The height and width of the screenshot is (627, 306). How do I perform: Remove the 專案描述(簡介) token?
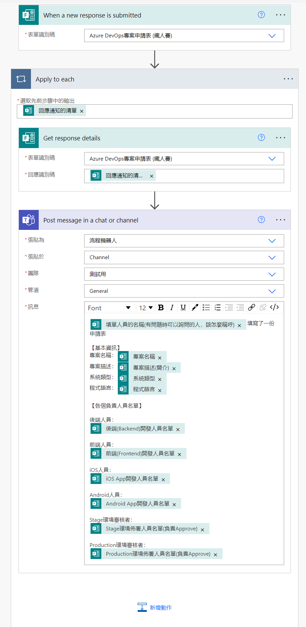pos(174,369)
